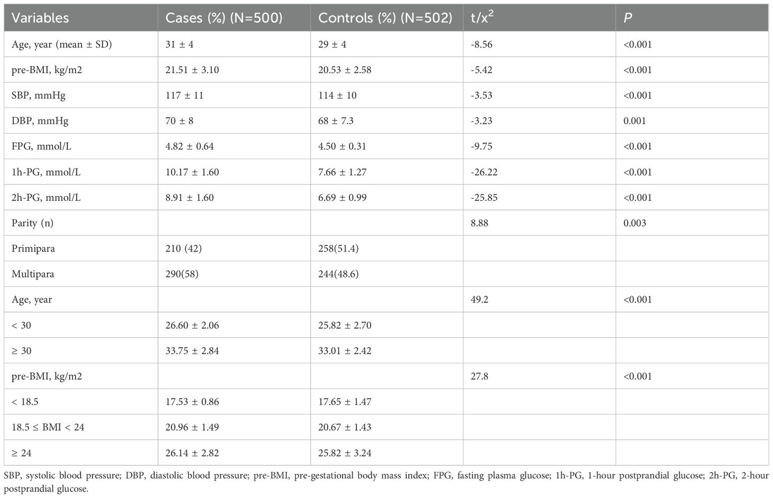This screenshot has height=498, width=773.
Task: Click the Variables column header
Action: pyautogui.click(x=40, y=18)
